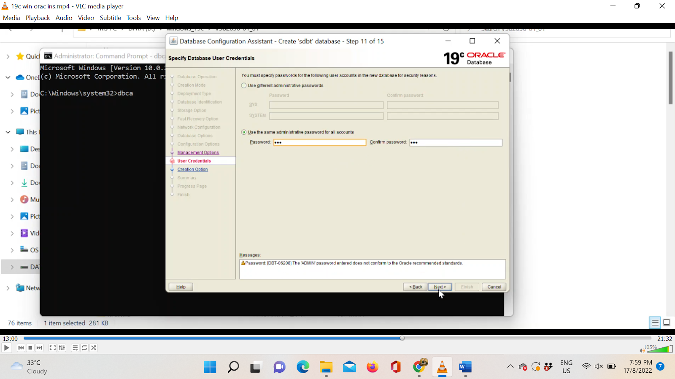Open the Tools menu
Screen dimensions: 675x379
pyautogui.click(x=134, y=18)
